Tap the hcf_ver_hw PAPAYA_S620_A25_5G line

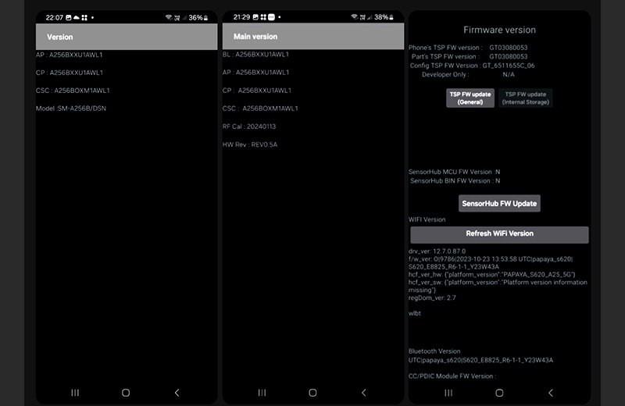[492, 275]
